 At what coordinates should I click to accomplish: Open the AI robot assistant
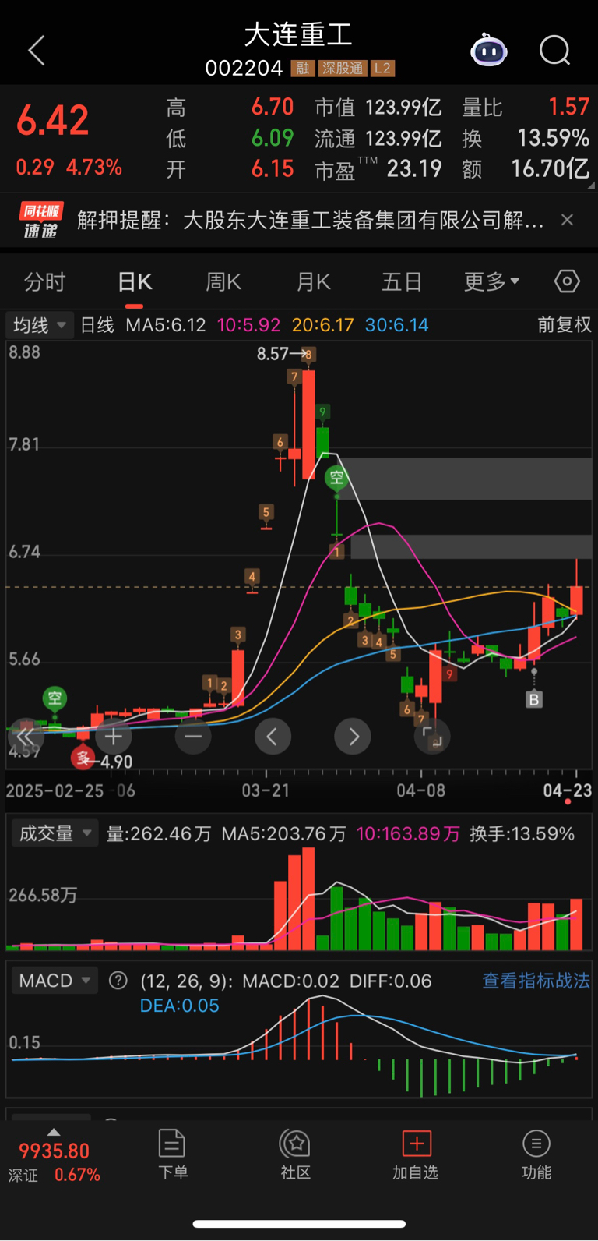click(489, 51)
